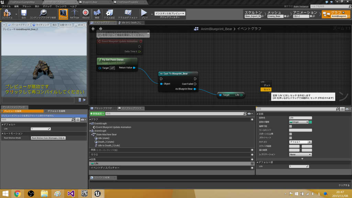
Task: Open インスタンスをプレビュー debug filter dropdown
Action: tap(170, 13)
